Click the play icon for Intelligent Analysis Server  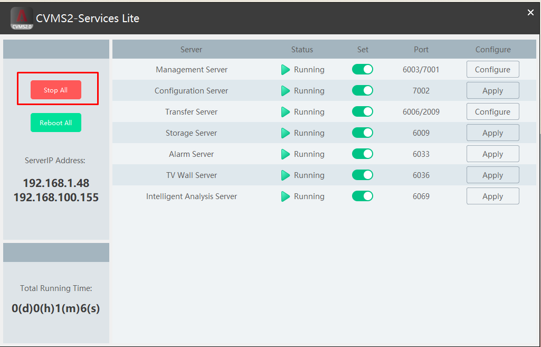click(286, 196)
